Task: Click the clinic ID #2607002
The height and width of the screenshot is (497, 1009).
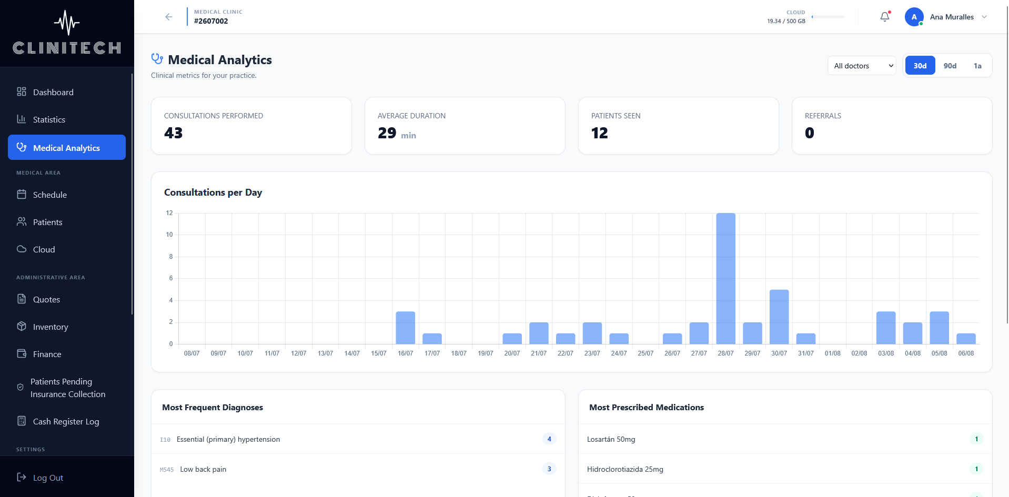Action: 211,21
